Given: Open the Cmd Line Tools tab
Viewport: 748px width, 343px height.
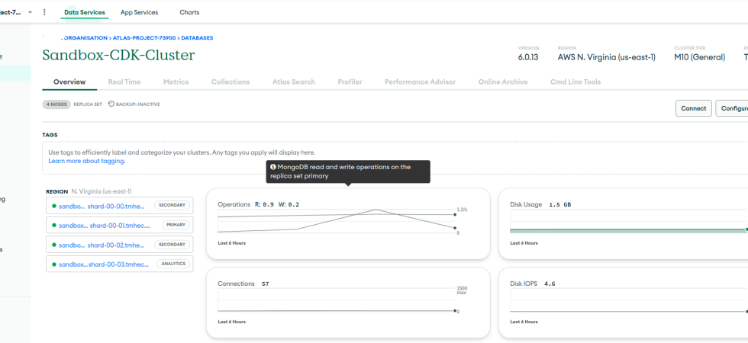Looking at the screenshot, I should click(576, 82).
